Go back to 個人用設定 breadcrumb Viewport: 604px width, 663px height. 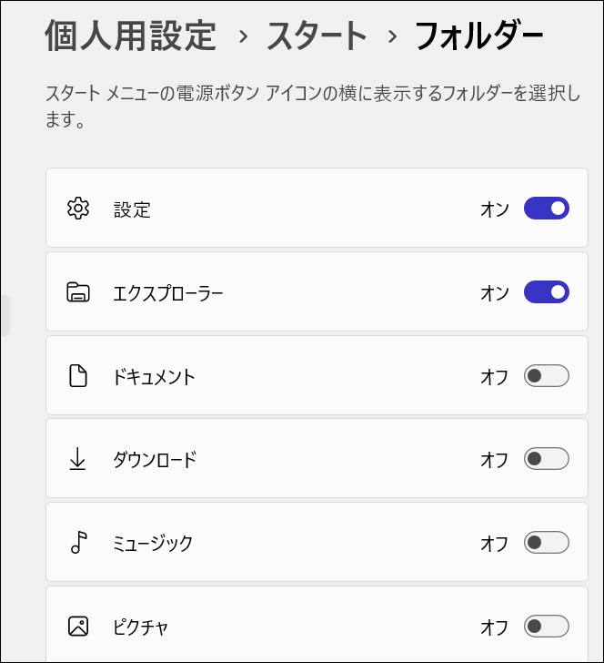[x=130, y=36]
